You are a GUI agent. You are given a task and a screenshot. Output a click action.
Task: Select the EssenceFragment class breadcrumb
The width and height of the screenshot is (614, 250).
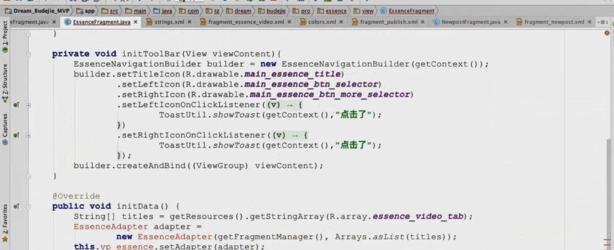click(x=407, y=11)
